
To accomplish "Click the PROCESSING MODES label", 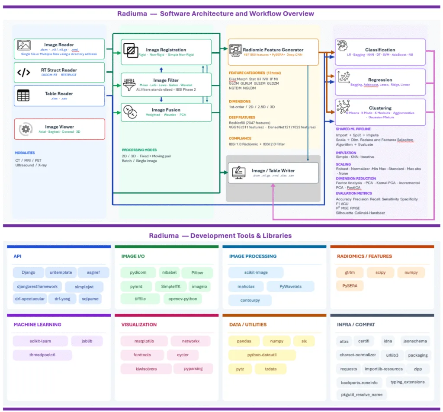I will coord(139,150).
